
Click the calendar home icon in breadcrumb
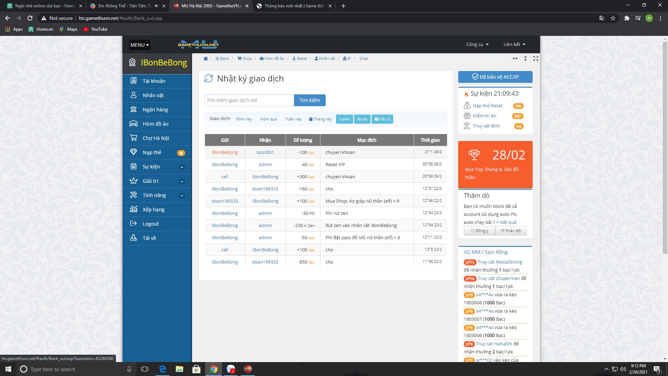coord(206,58)
